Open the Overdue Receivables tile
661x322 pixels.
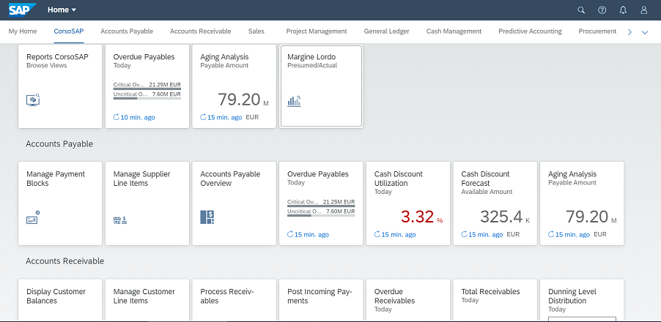pos(408,300)
